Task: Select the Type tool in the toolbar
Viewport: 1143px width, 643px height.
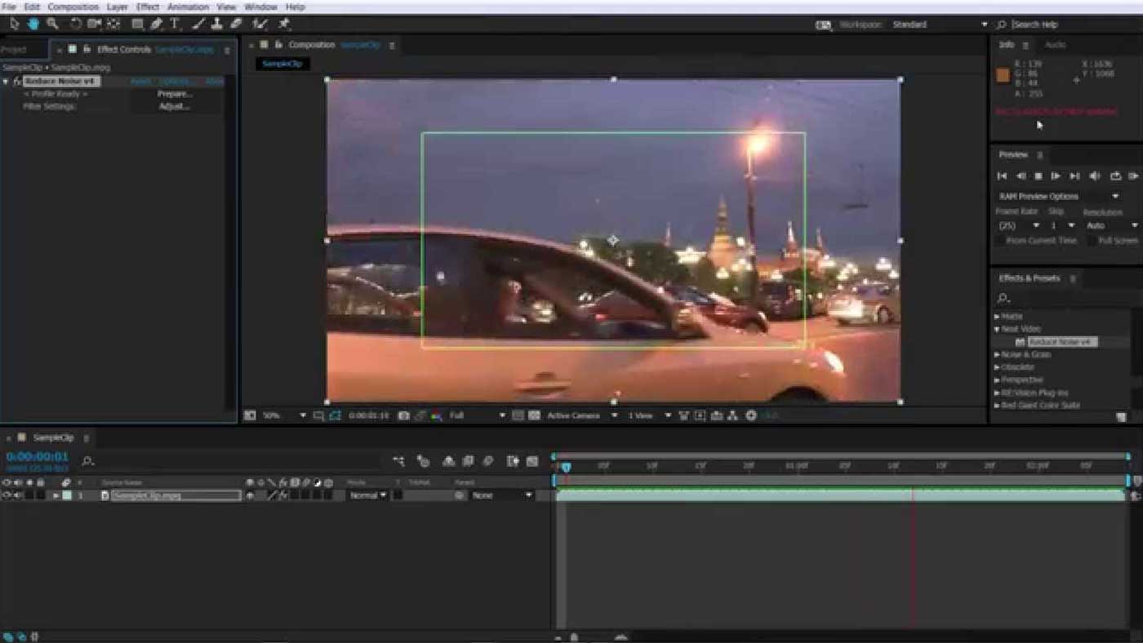Action: pos(175,24)
